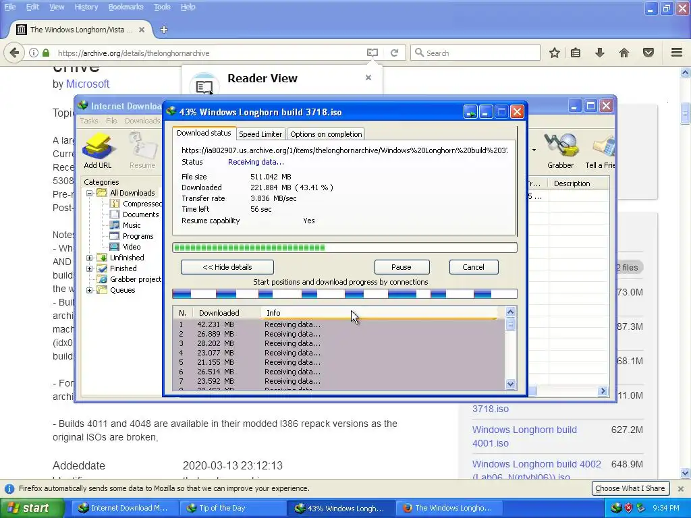Viewport: 691px width, 518px height.
Task: Open IDM Tasks menu
Action: (x=89, y=121)
